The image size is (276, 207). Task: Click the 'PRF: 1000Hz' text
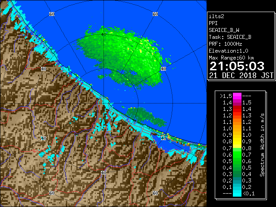(x=225, y=44)
